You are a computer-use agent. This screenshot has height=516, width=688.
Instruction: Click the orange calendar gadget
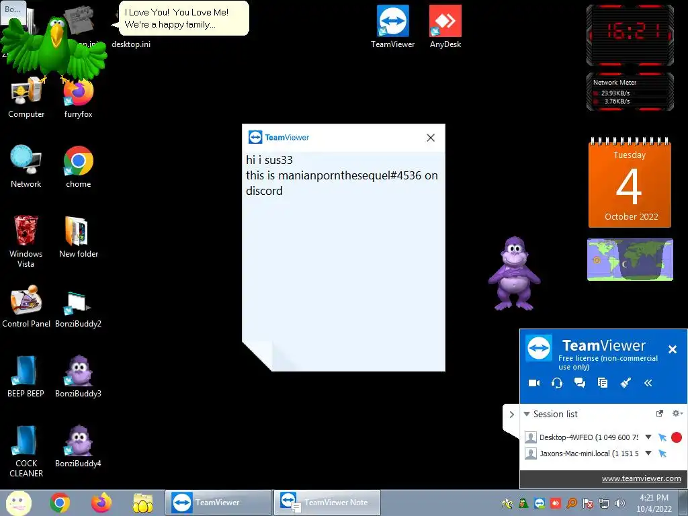click(630, 183)
